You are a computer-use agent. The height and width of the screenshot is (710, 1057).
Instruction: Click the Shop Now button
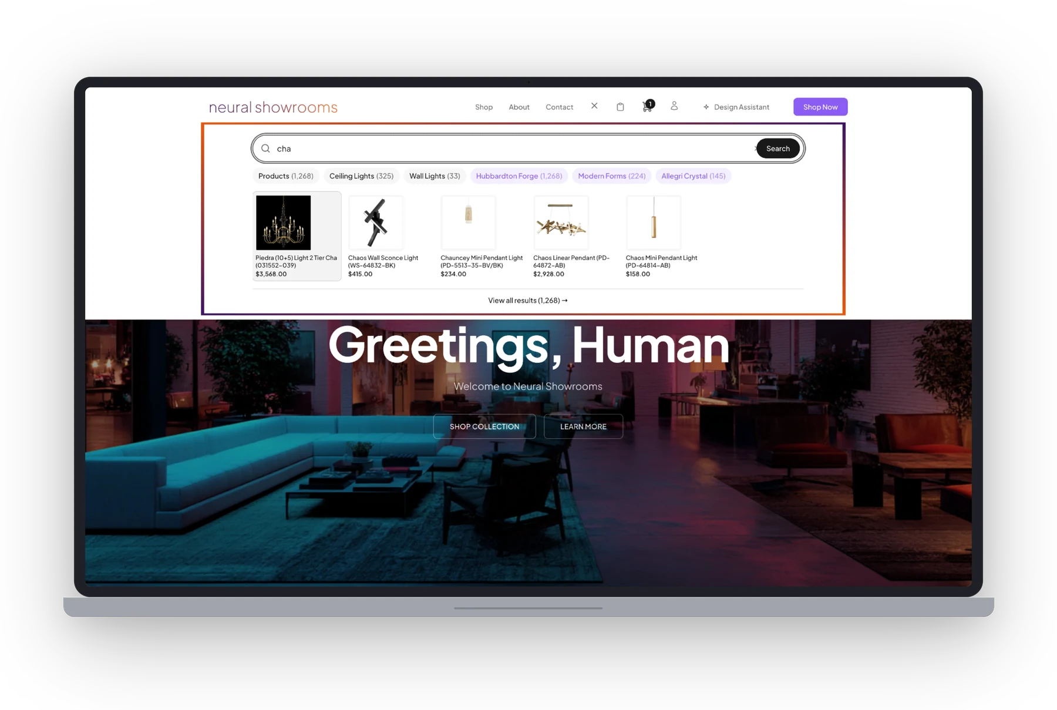(820, 107)
